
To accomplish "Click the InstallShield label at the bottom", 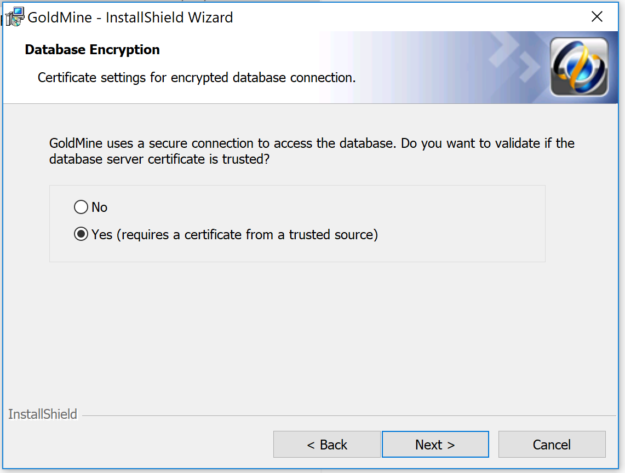I will pos(43,414).
